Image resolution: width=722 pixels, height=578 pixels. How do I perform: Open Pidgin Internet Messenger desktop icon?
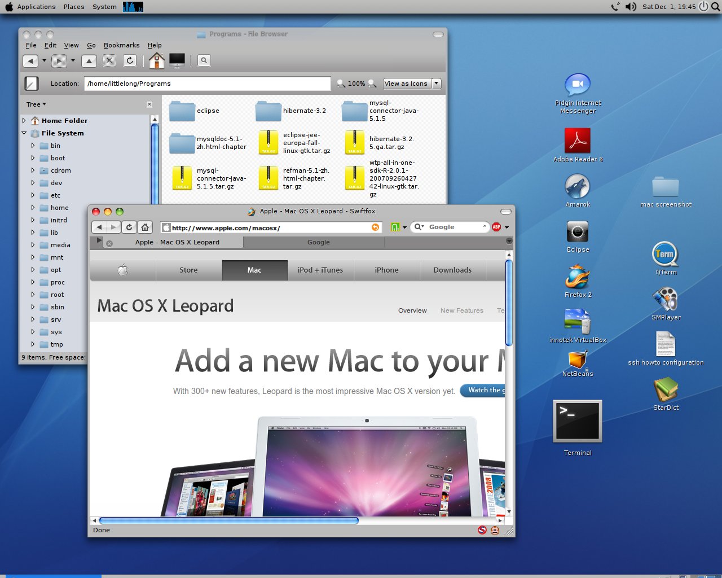[578, 85]
